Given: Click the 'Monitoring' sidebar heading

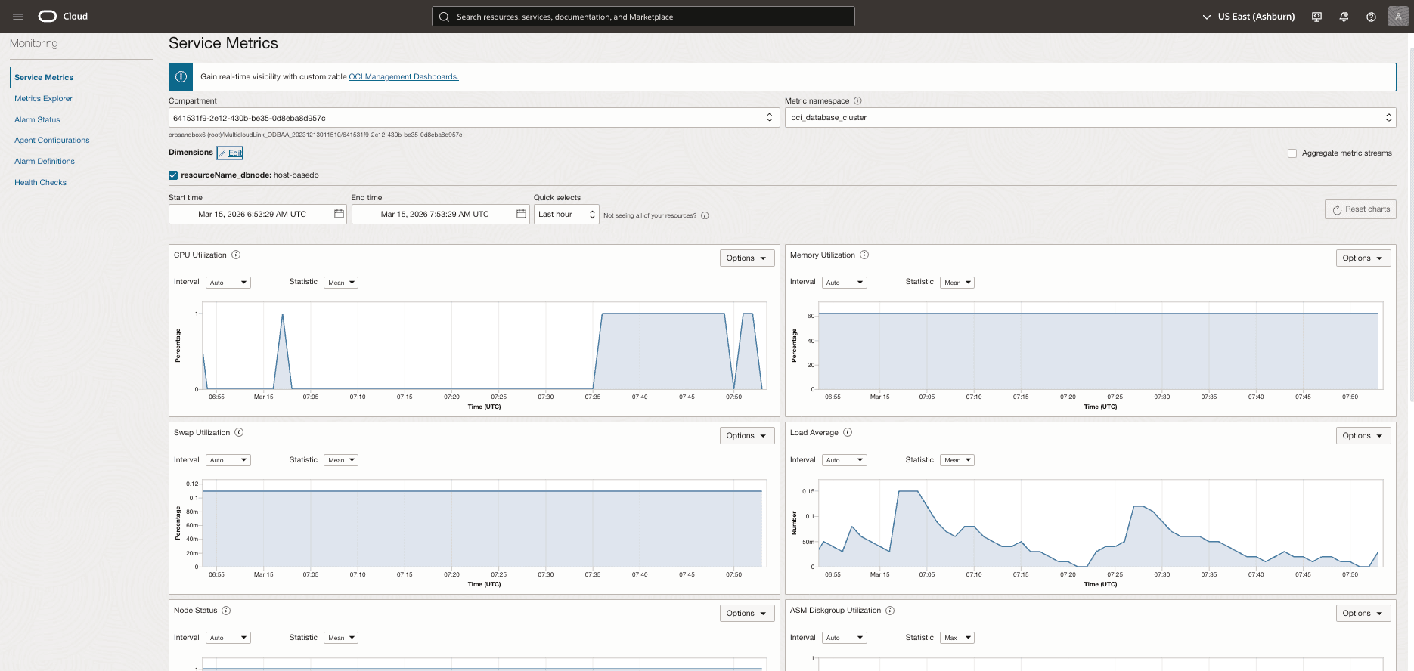Looking at the screenshot, I should 34,43.
